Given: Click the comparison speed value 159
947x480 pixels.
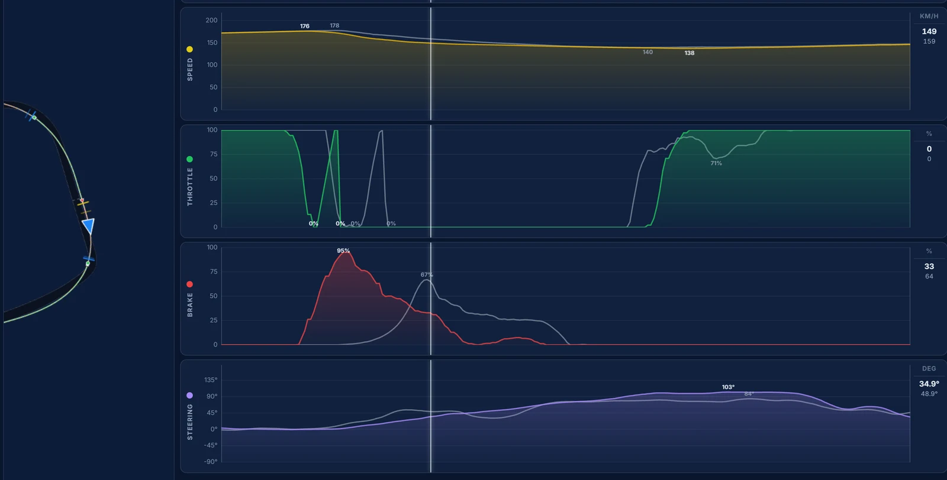Looking at the screenshot, I should click(929, 41).
